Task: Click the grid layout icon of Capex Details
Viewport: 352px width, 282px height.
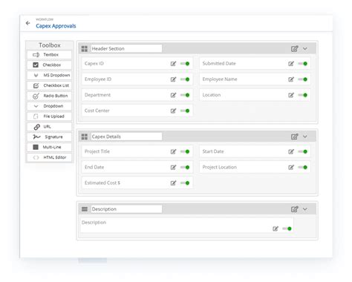Action: click(85, 137)
